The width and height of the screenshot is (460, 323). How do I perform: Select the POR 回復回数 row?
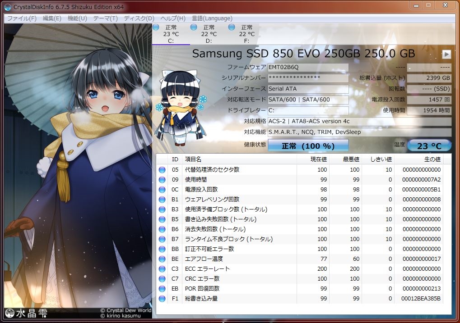pos(300,288)
